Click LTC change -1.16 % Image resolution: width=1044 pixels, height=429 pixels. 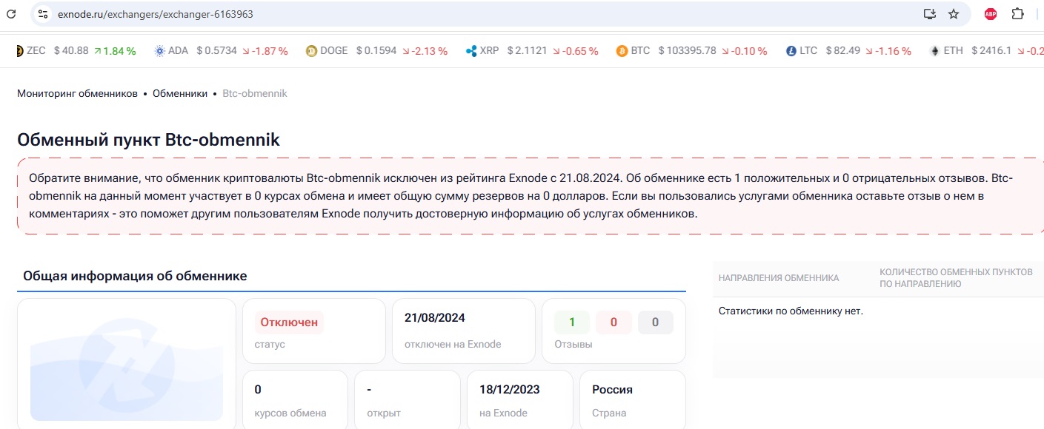(888, 51)
